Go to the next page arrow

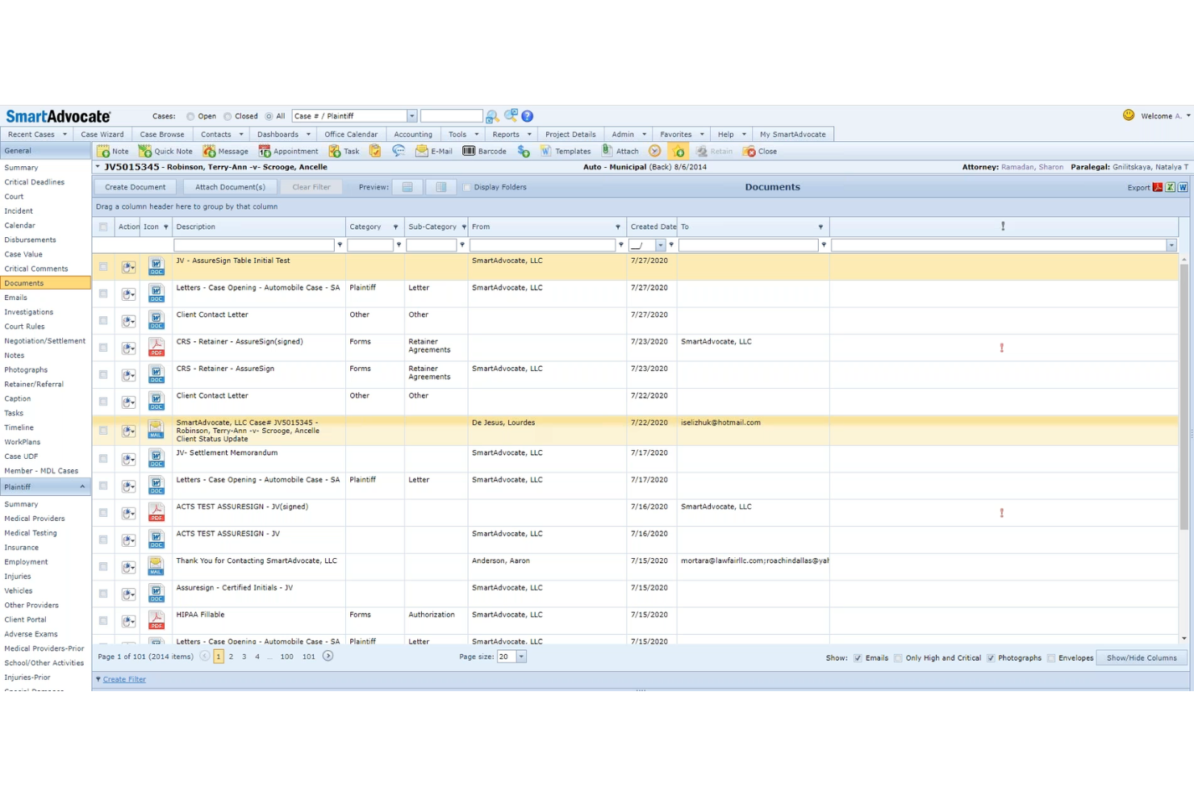(328, 656)
